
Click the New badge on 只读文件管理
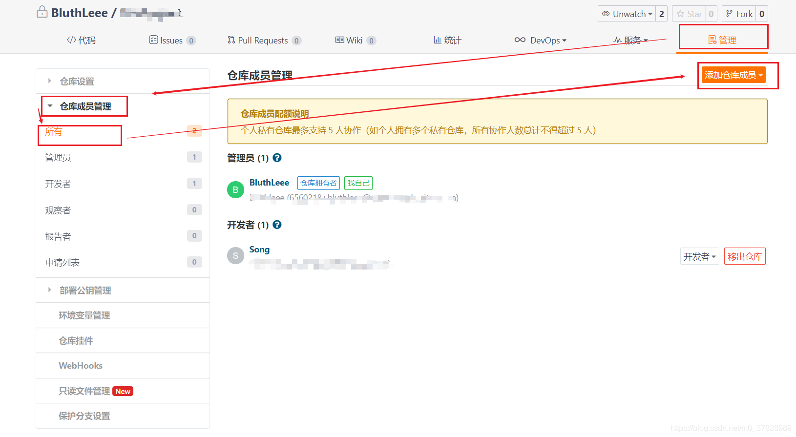(x=123, y=391)
